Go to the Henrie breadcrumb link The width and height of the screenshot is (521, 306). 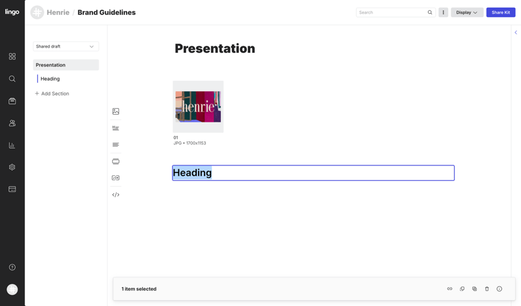[x=58, y=12]
